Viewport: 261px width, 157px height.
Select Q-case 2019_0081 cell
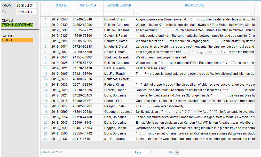coord(61,46)
